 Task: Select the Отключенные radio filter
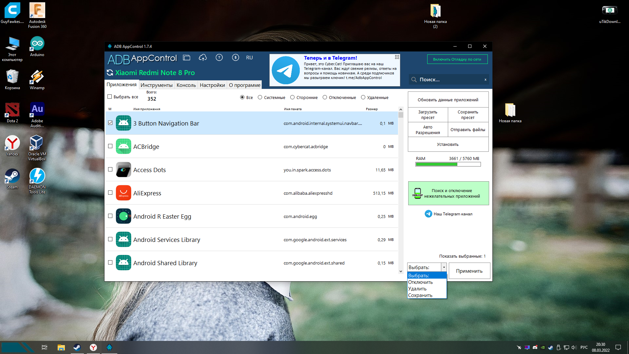(x=325, y=97)
